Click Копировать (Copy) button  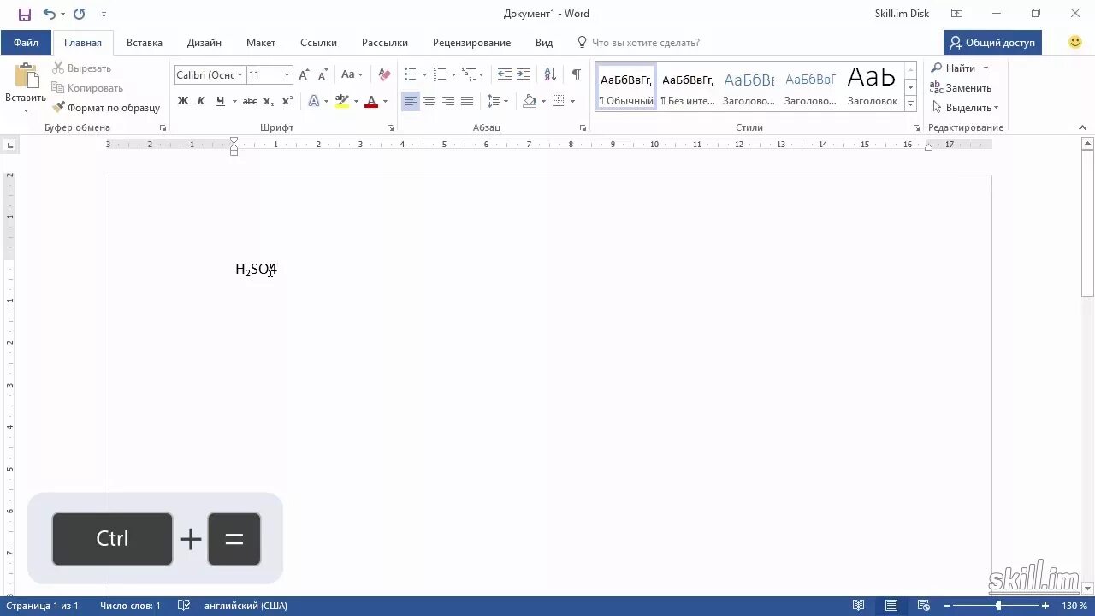point(87,88)
